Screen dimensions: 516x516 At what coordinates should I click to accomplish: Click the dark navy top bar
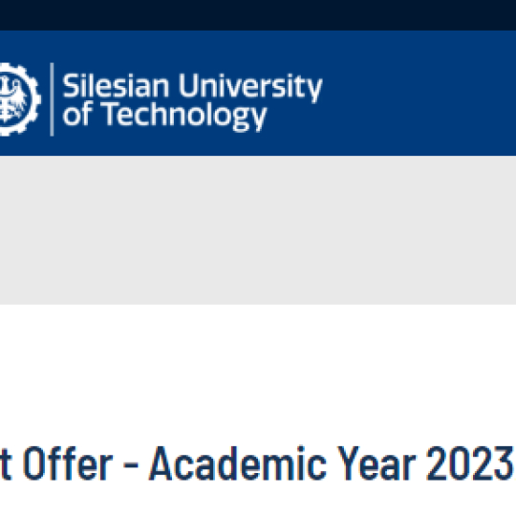point(258,15)
